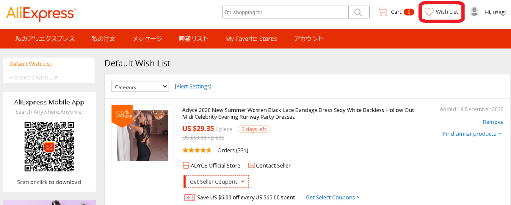
Task: Open the 私のアリエクスプレス tab
Action: point(45,39)
